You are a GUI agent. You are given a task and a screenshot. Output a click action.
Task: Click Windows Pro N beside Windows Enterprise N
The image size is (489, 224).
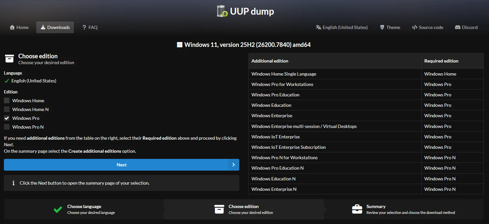point(452,189)
